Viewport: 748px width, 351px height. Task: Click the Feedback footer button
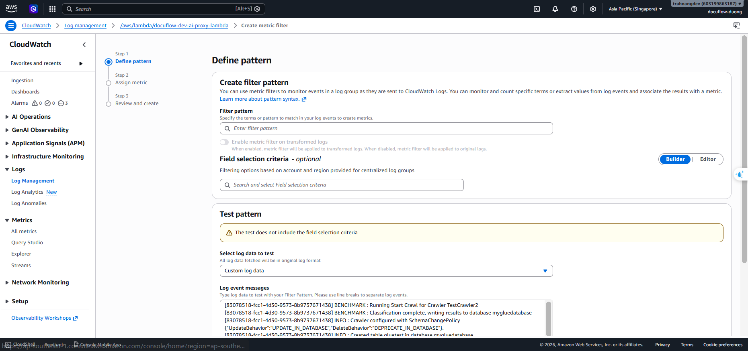coord(55,345)
